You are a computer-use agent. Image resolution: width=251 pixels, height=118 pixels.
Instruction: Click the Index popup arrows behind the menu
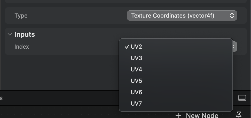coord(235,47)
